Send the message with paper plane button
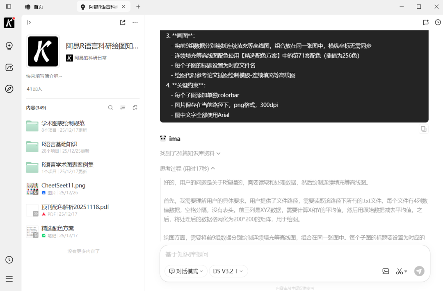The image size is (443, 291). 419,271
